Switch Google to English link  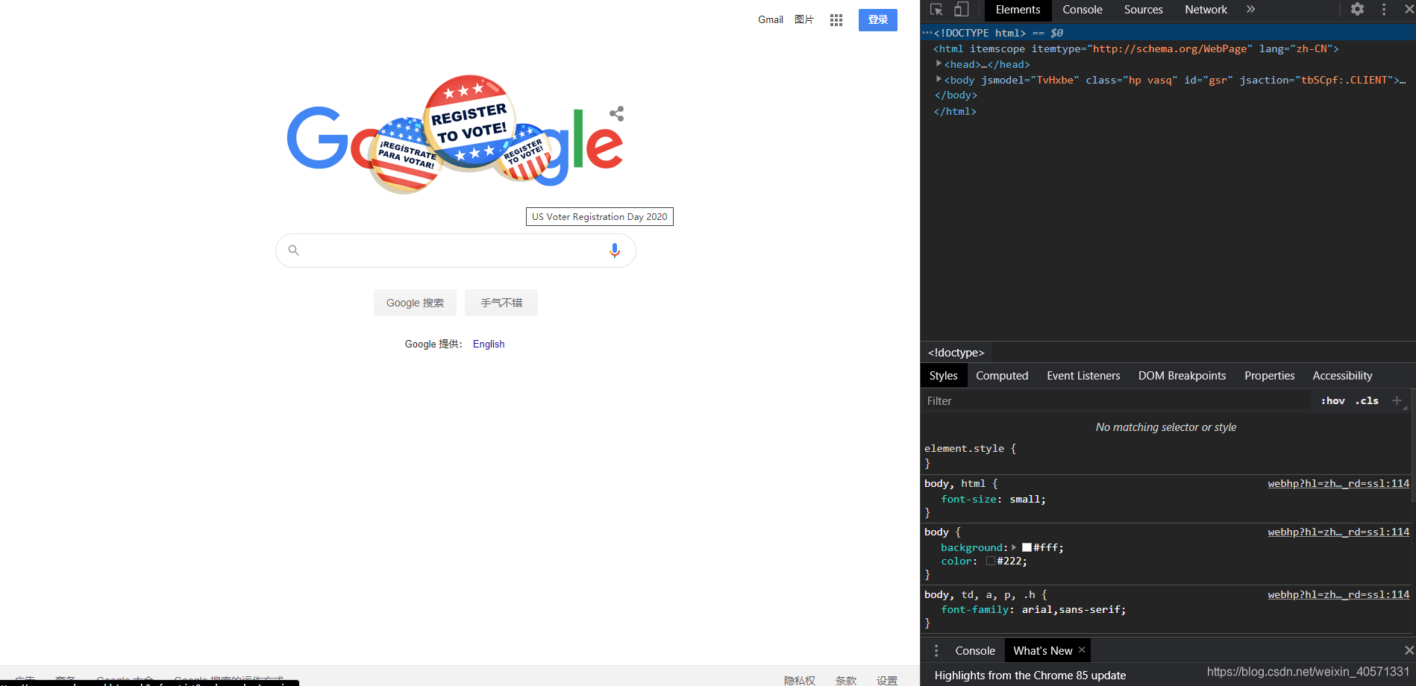click(x=489, y=344)
